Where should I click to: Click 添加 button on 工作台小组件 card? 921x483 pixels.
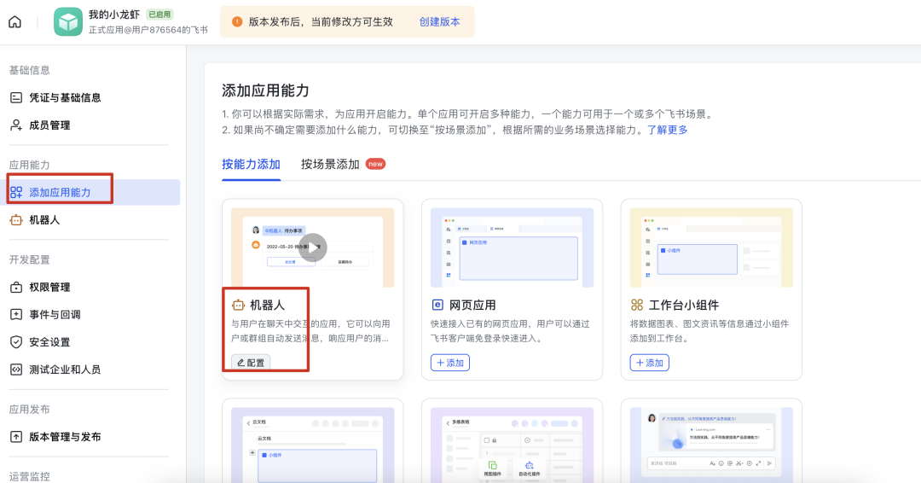pyautogui.click(x=649, y=363)
